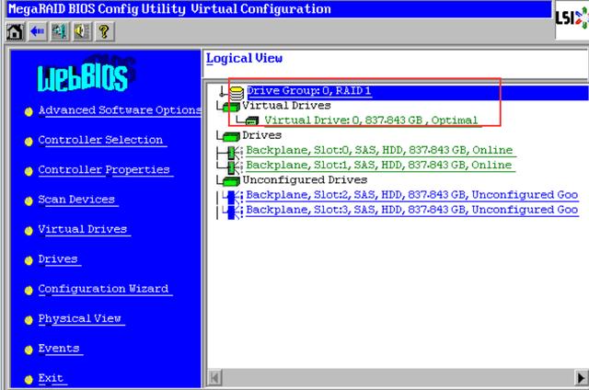Select Backplane Slot:3 Unconfigured Good drive
The image size is (589, 390).
pos(412,211)
